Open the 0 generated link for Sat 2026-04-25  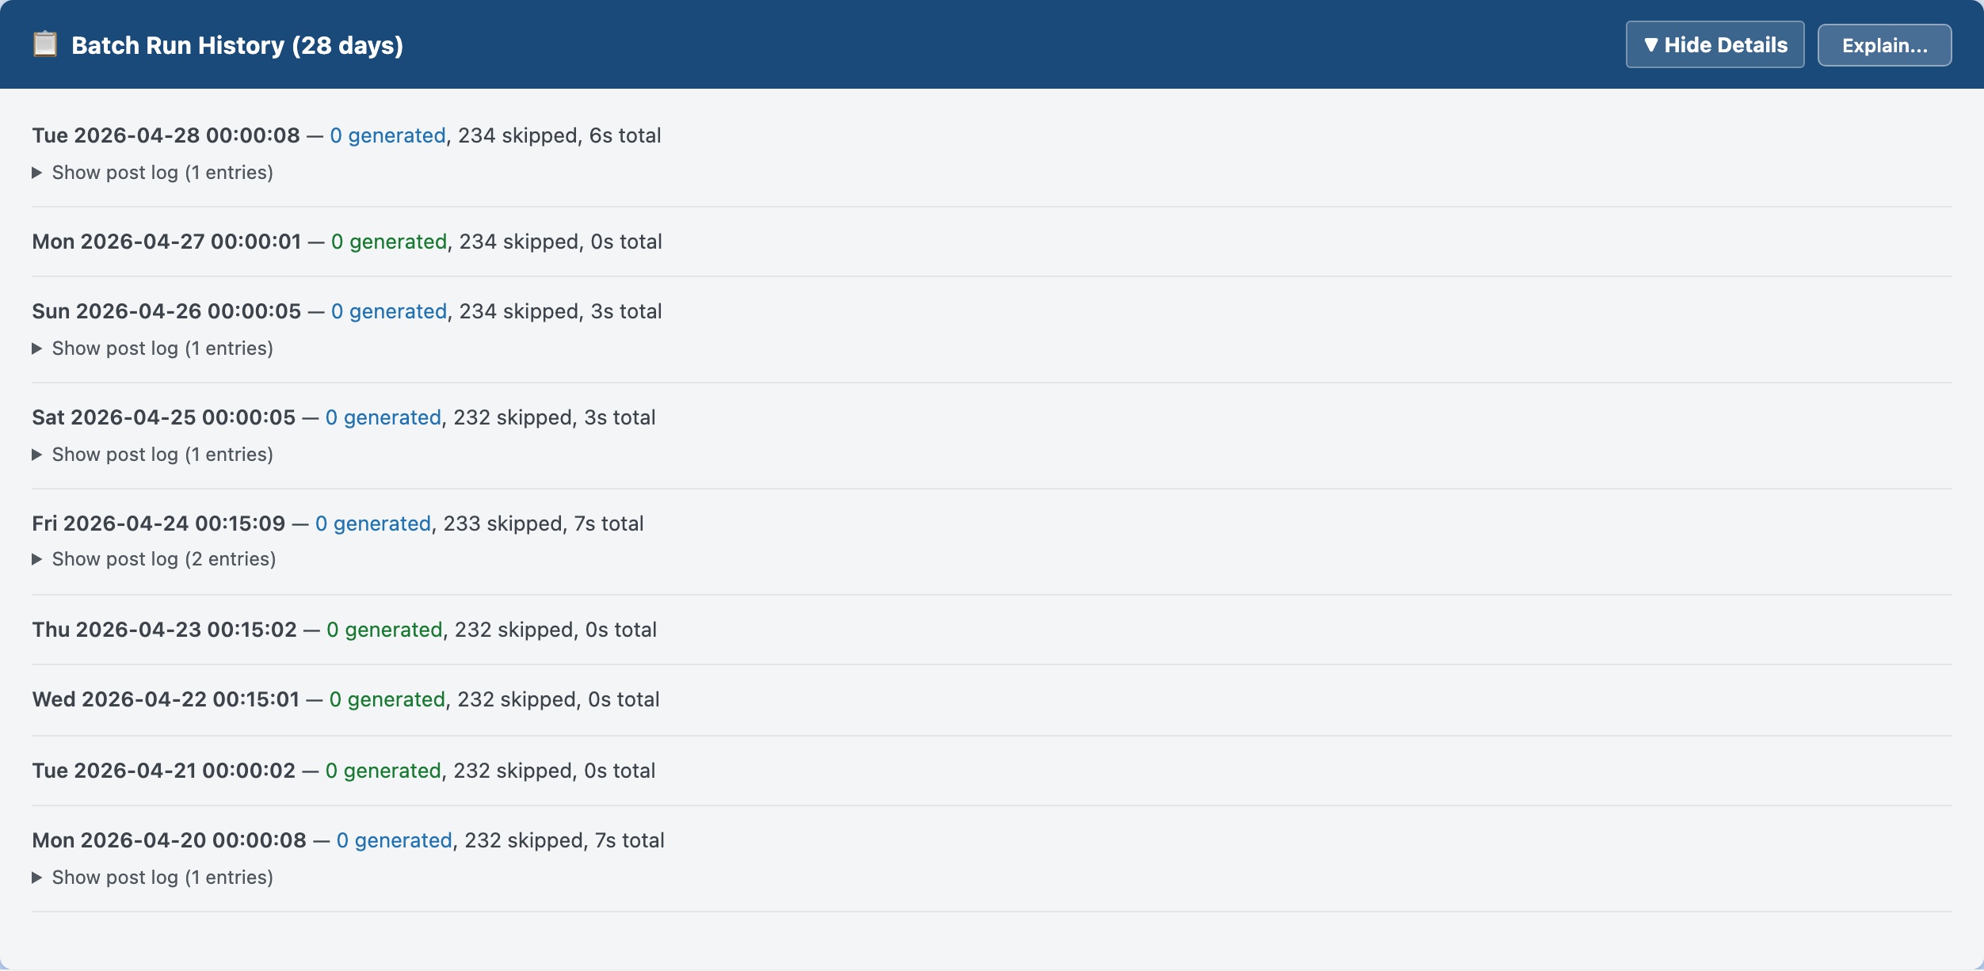point(383,417)
